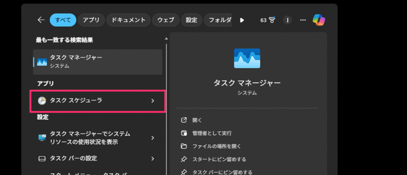Click 開く in the preview pane
The width and height of the screenshot is (407, 175).
tap(197, 120)
